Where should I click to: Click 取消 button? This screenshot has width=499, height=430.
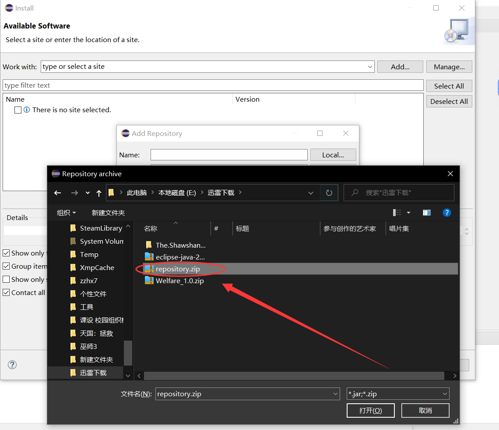tap(425, 410)
